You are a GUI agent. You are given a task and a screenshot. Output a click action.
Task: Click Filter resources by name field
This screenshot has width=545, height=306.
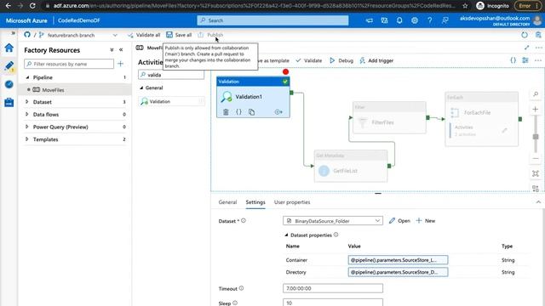point(69,64)
